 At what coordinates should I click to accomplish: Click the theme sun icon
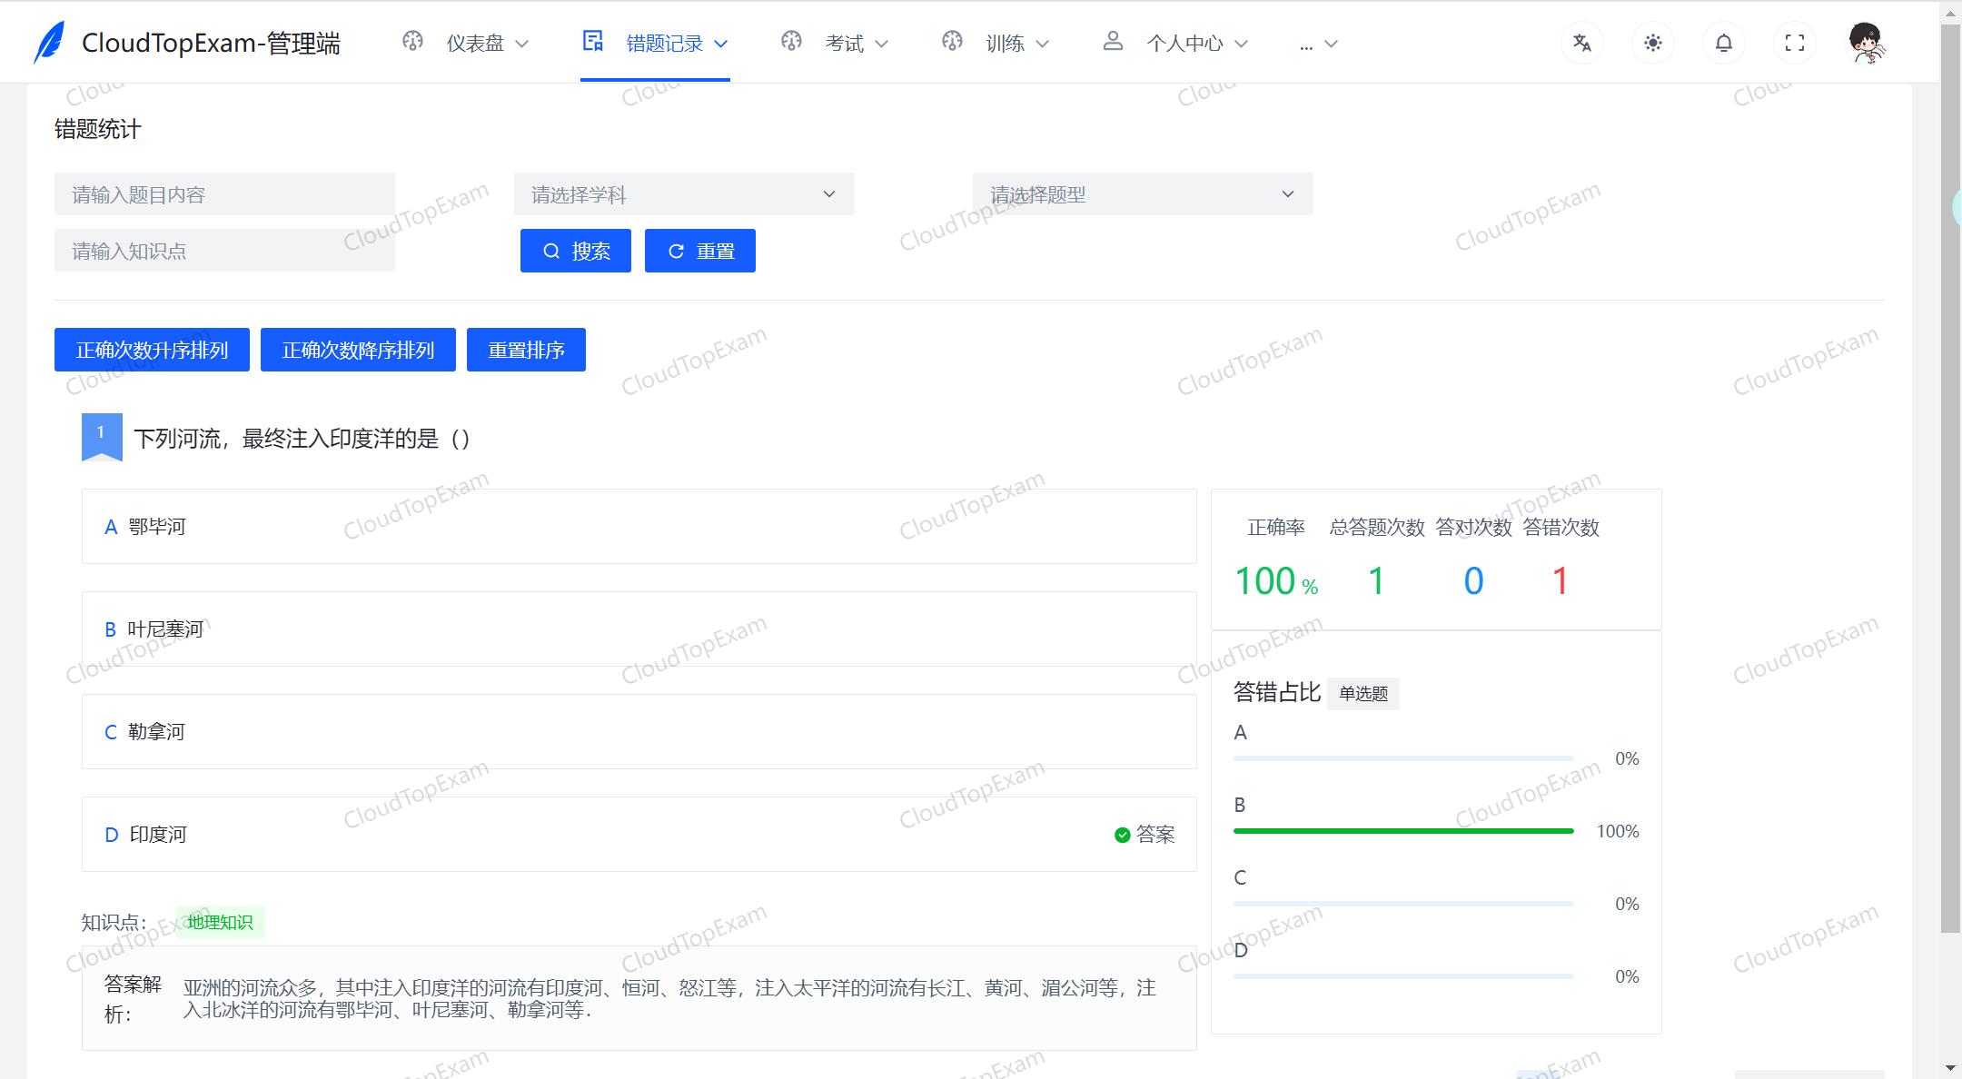coord(1652,42)
